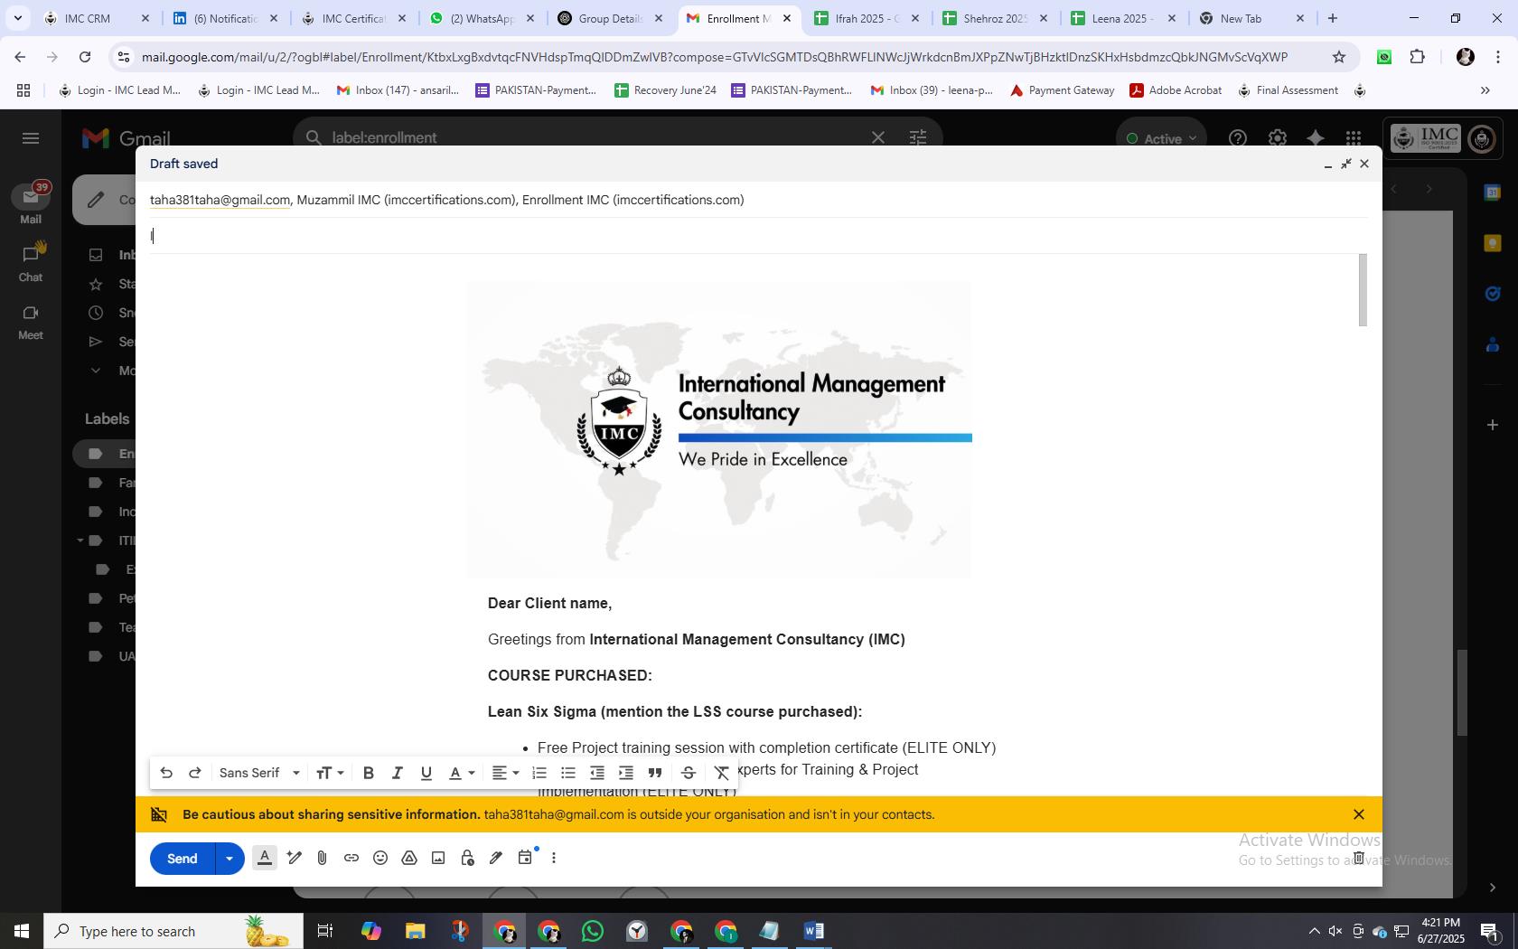
Task: Open the text colour dropdown
Action: tap(462, 773)
